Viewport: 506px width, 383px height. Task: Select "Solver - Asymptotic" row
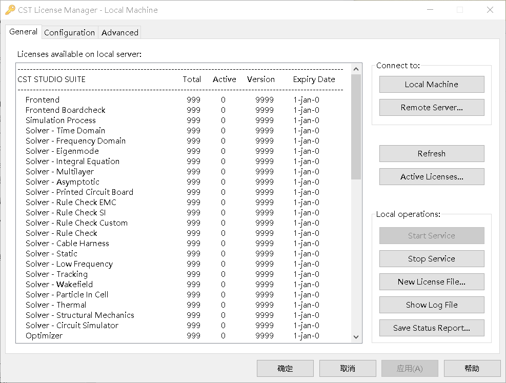[x=172, y=182]
